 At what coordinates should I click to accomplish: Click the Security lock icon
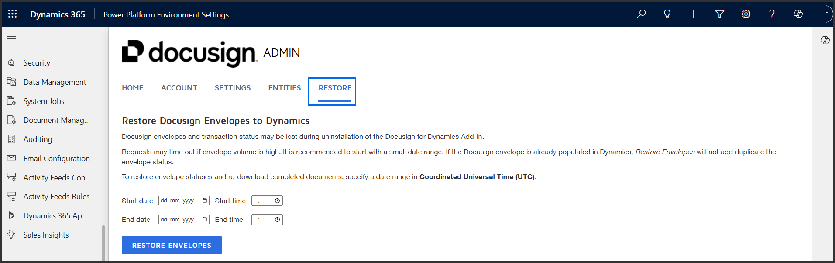(12, 62)
